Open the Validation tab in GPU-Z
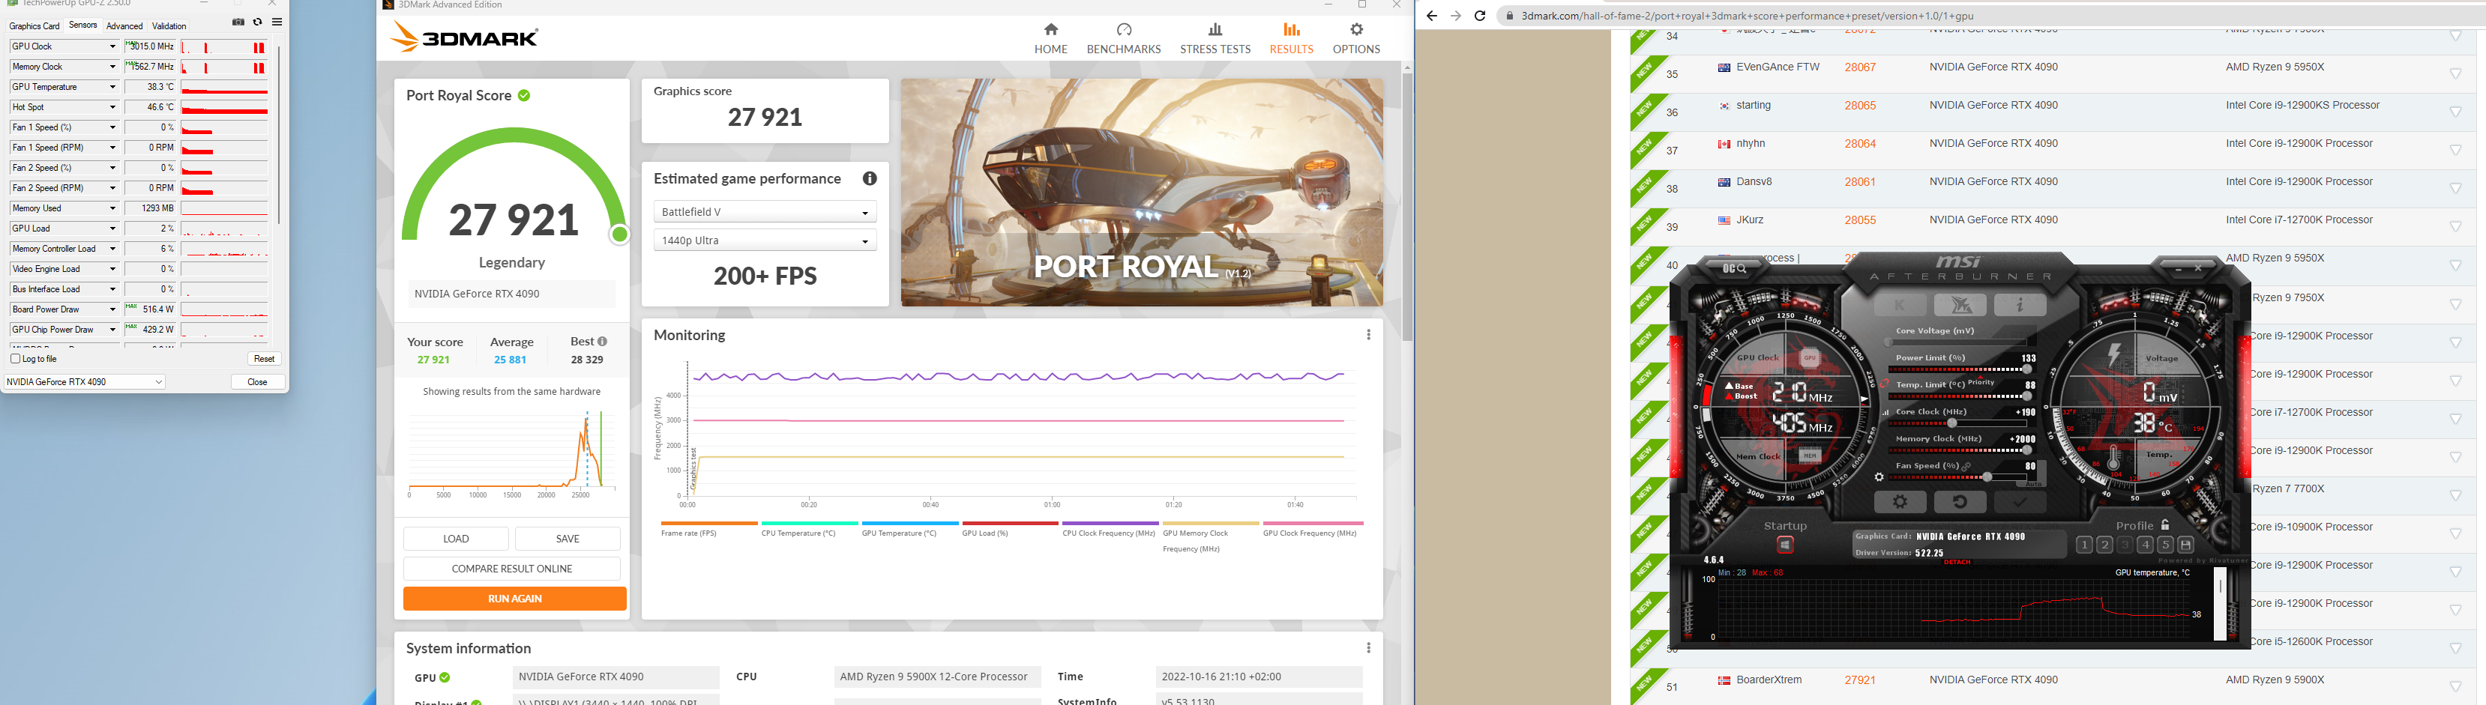This screenshot has height=705, width=2486. [x=170, y=26]
